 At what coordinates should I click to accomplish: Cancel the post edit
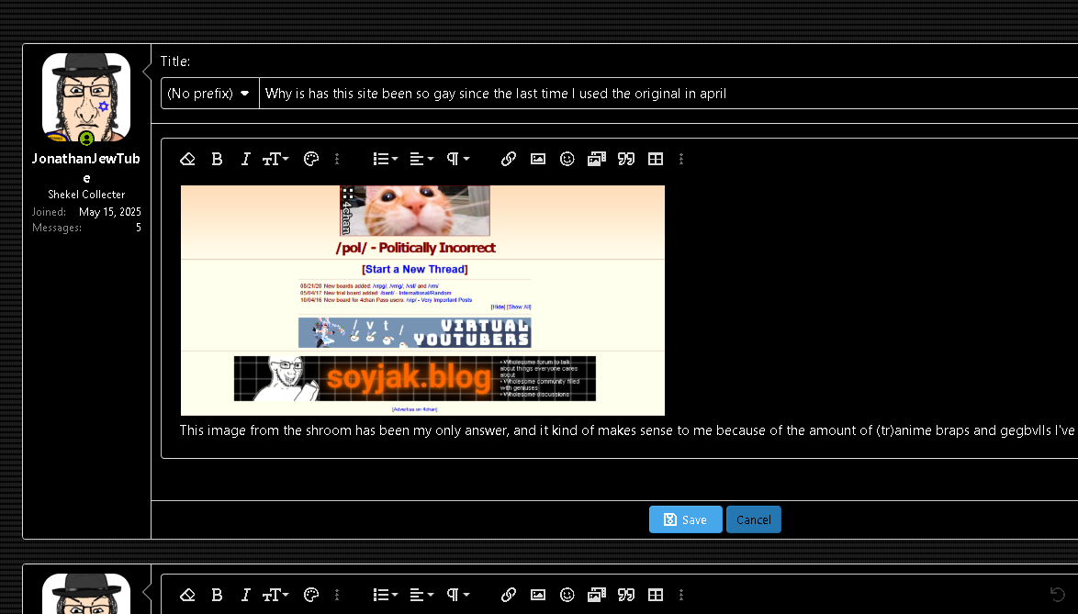754,519
